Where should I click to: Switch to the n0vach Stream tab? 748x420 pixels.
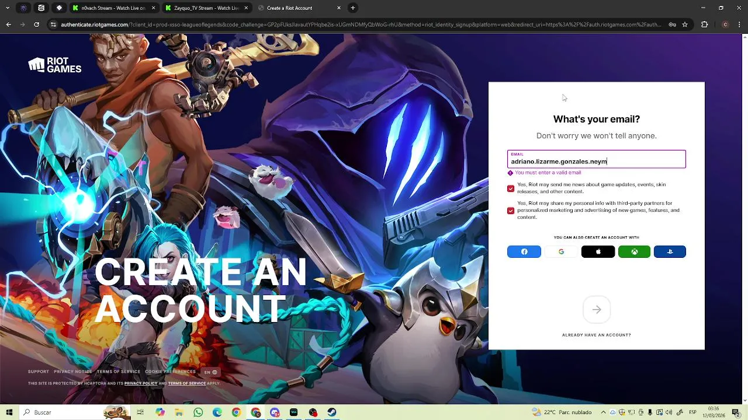click(x=109, y=8)
